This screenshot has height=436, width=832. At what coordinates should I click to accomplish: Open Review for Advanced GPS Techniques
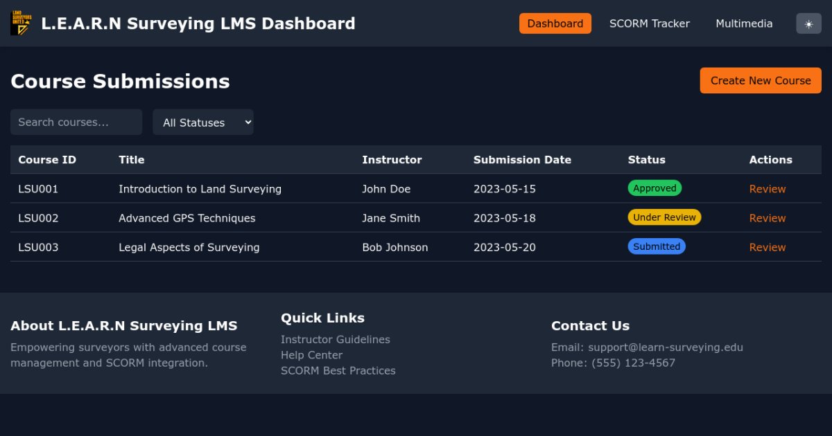click(x=768, y=217)
